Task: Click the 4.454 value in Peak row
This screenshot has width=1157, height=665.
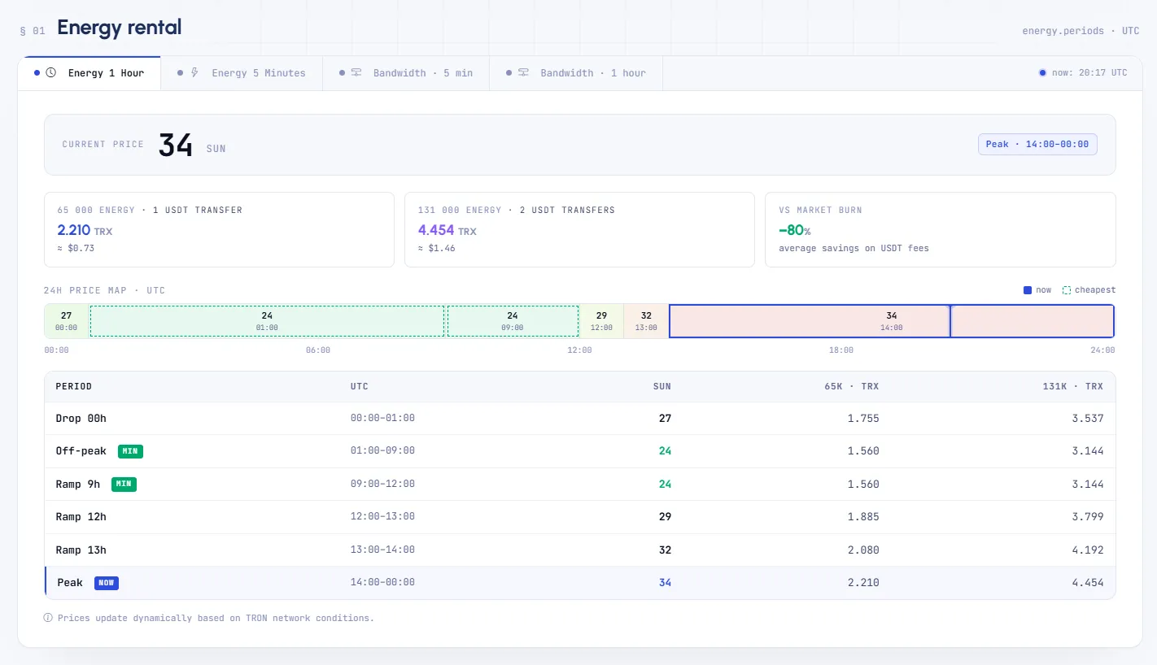Action: [x=1088, y=583]
